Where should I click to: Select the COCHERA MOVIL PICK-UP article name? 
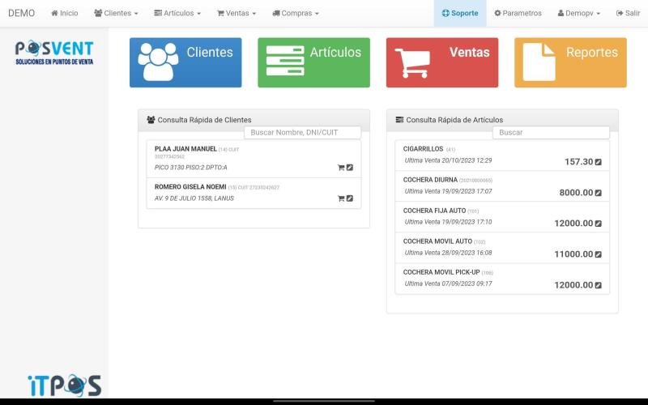click(441, 272)
